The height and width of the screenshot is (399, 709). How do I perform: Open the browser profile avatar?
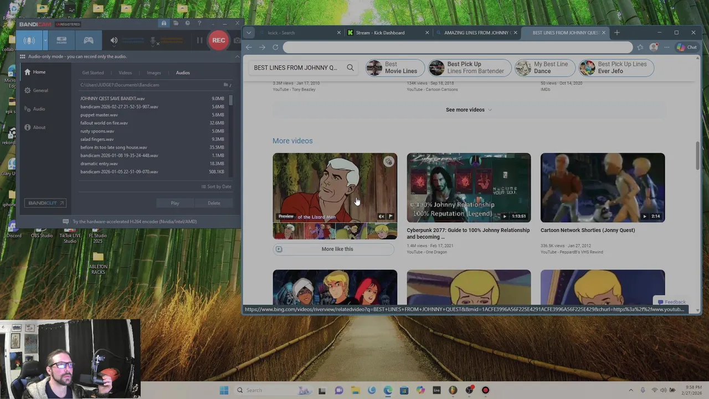pos(654,47)
